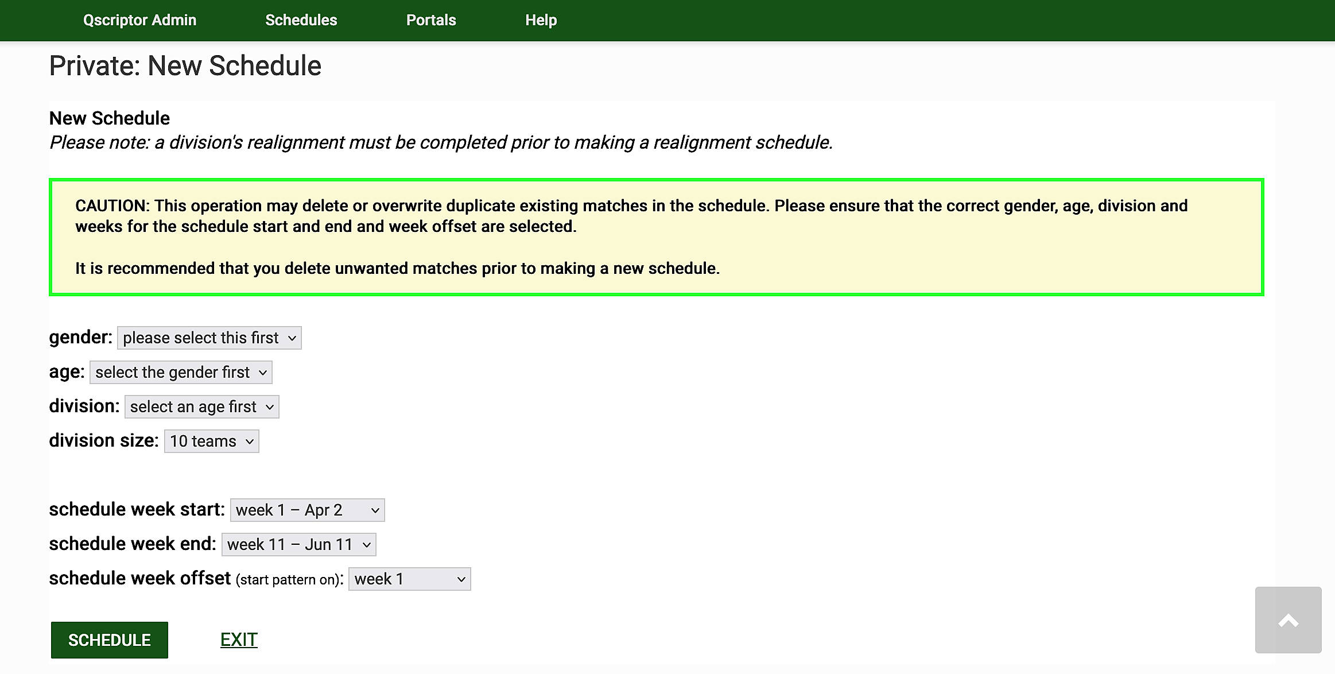The height and width of the screenshot is (674, 1335).
Task: Open the schedule week end dropdown
Action: [x=298, y=544]
